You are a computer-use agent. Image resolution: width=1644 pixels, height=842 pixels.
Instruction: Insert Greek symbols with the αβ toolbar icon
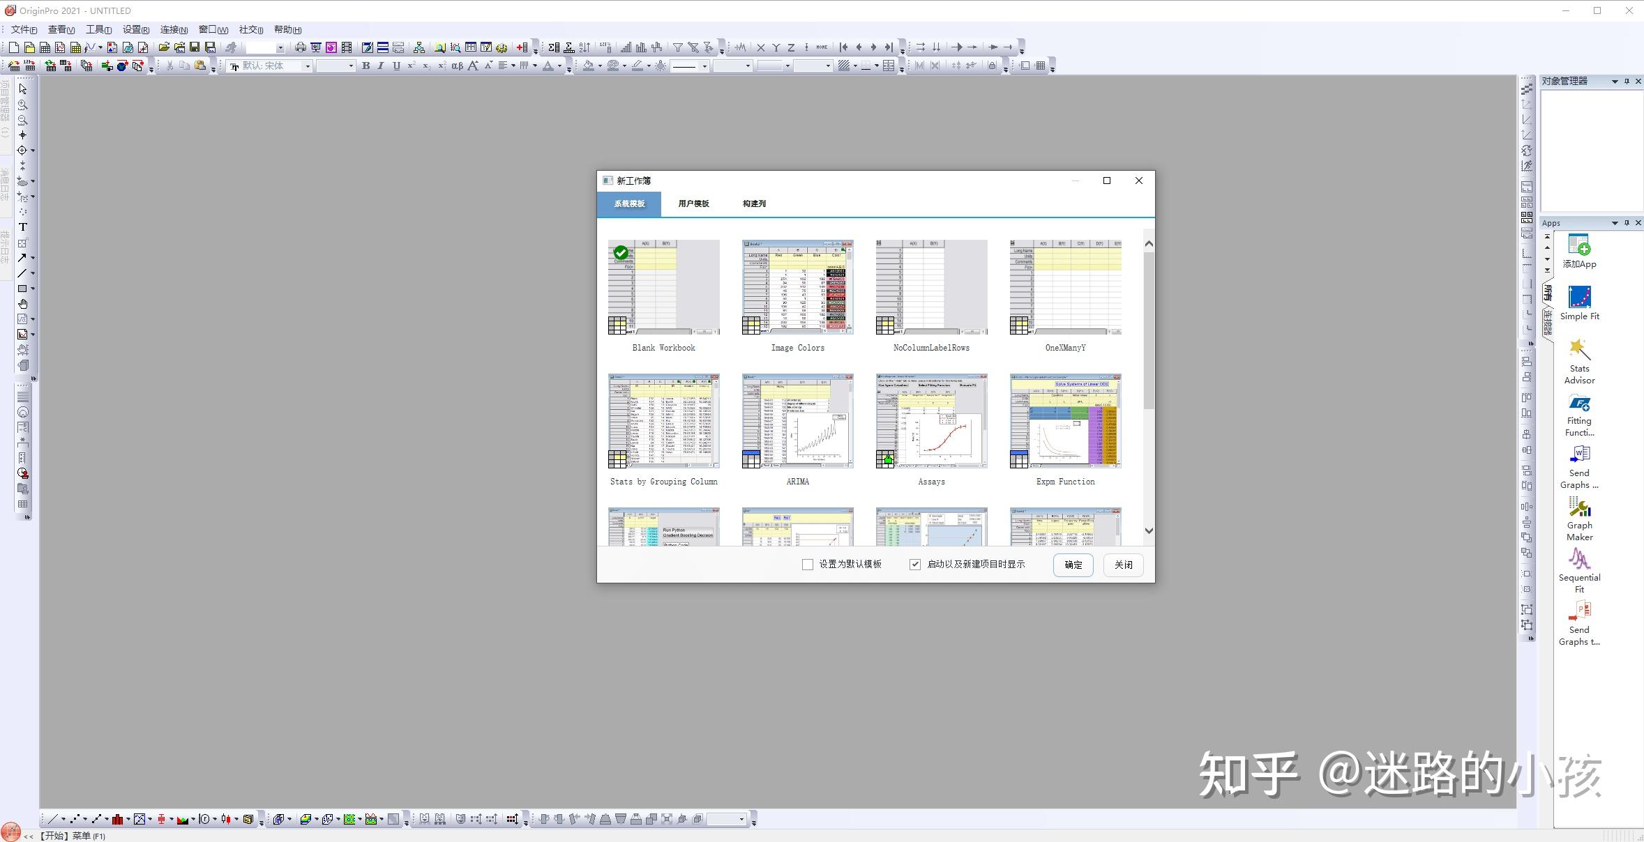click(456, 66)
